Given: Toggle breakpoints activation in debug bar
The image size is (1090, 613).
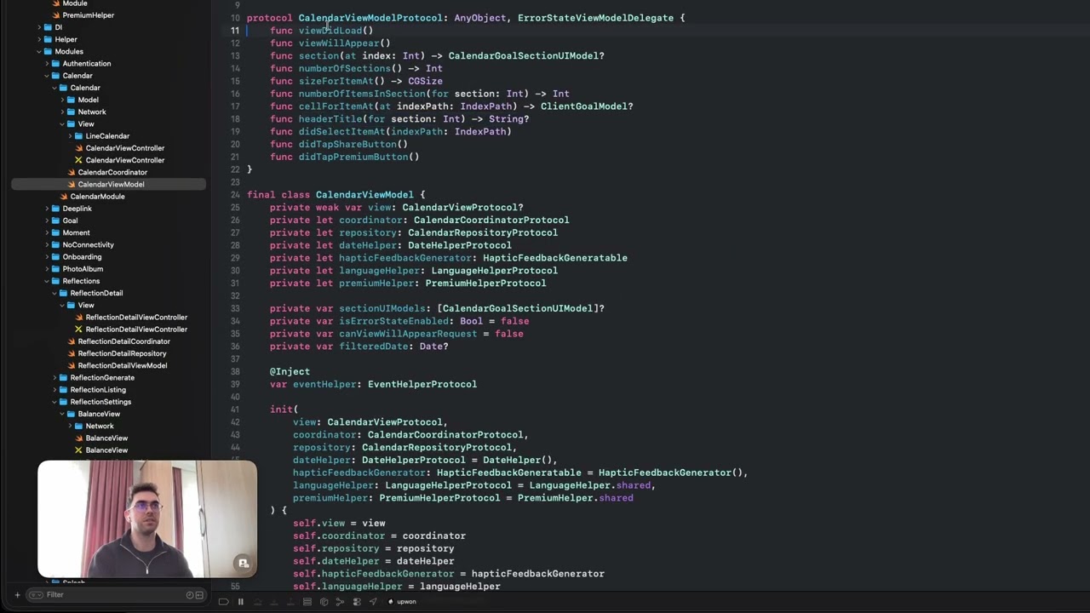Looking at the screenshot, I should click(x=223, y=602).
